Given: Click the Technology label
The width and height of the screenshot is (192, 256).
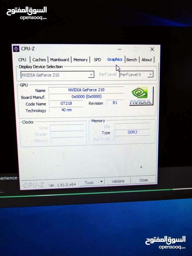Looking at the screenshot, I should 36,111.
